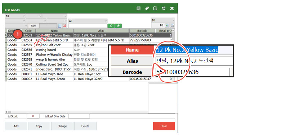Select 'LL Real Mayo 32oz0' name cell
The height and width of the screenshot is (135, 290).
tap(54, 79)
